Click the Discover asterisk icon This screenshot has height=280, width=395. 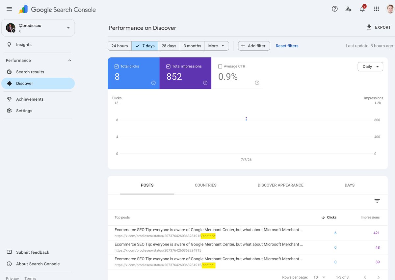(x=9, y=84)
